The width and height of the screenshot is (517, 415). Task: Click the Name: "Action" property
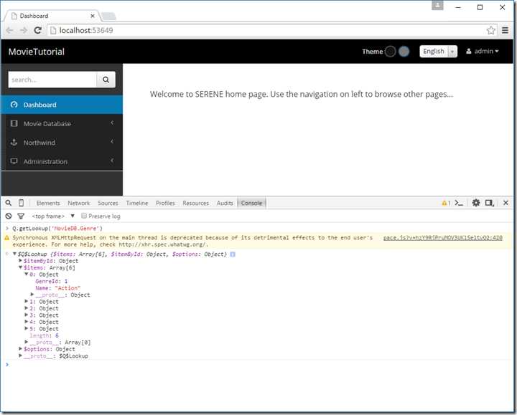point(57,288)
